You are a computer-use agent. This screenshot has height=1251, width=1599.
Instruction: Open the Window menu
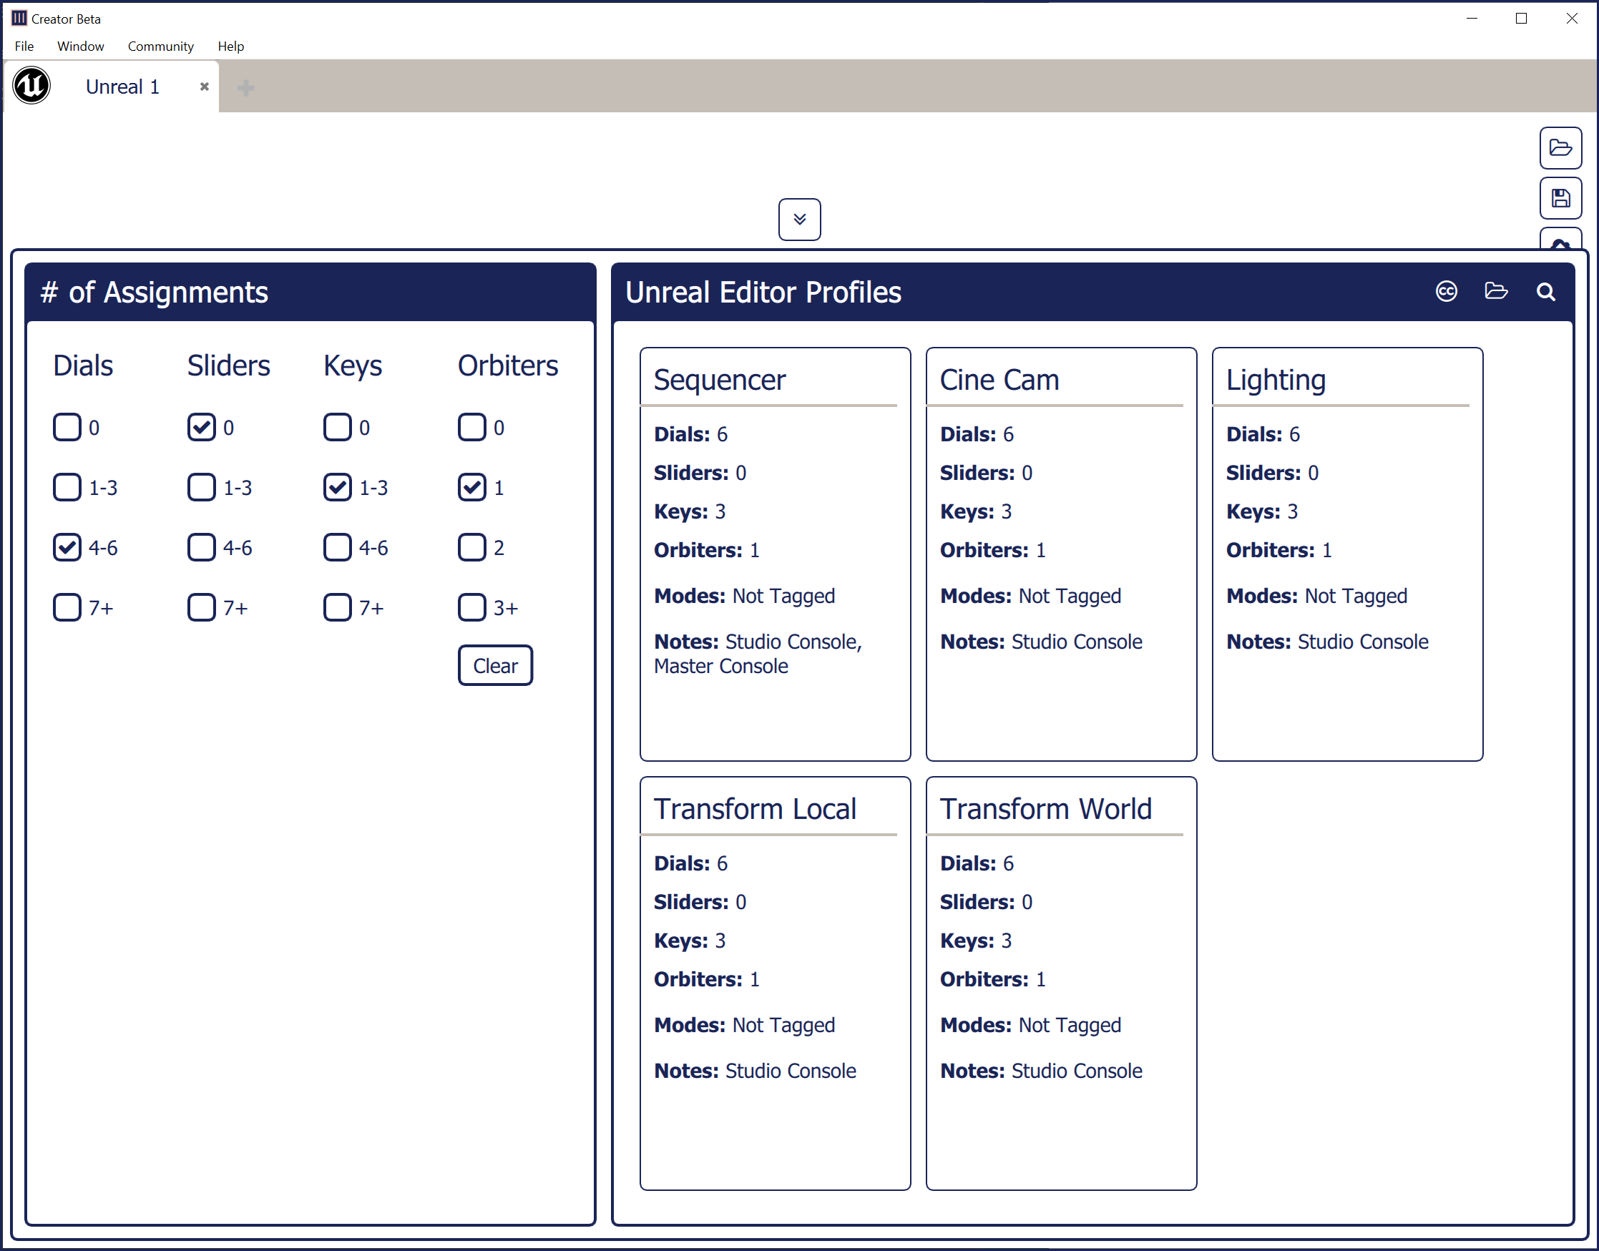pos(81,46)
